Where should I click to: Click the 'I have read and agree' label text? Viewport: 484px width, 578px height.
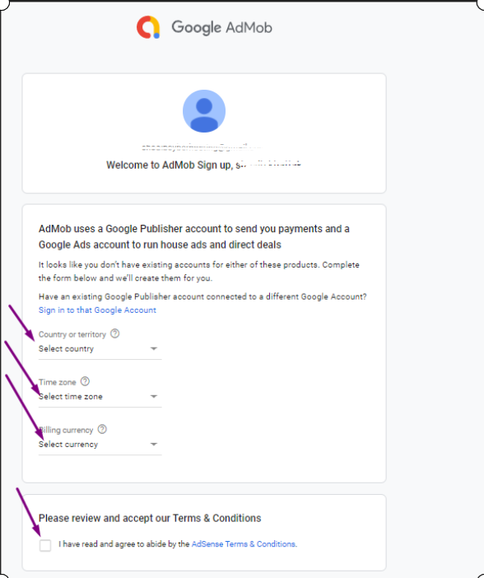[x=123, y=544]
